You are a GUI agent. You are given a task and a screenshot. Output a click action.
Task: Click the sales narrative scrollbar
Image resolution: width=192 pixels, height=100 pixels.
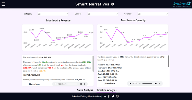pyautogui.click(x=93, y=64)
